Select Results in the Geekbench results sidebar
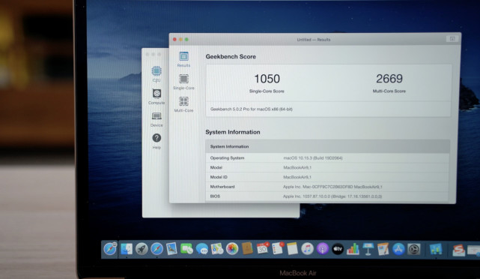The image size is (480, 279). tap(183, 59)
